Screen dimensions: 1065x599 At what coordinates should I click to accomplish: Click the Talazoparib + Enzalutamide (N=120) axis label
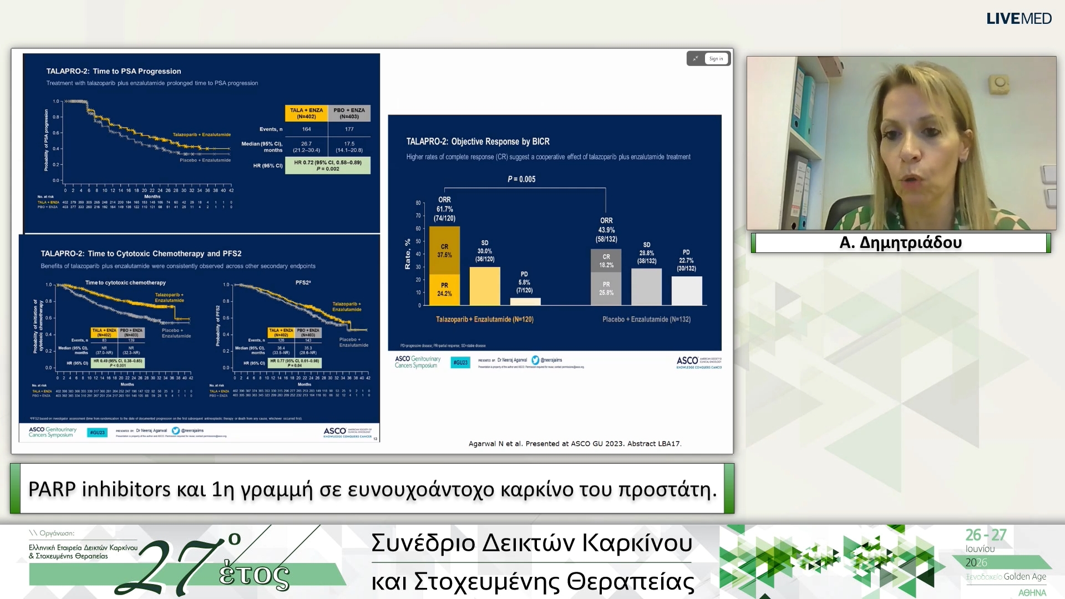coord(485,319)
